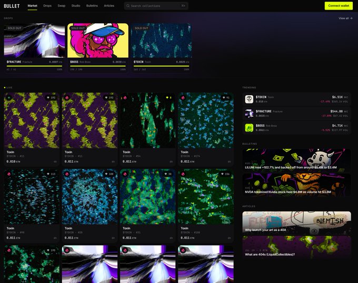Click the Connect wallet button
This screenshot has height=283, width=358.
click(x=339, y=6)
